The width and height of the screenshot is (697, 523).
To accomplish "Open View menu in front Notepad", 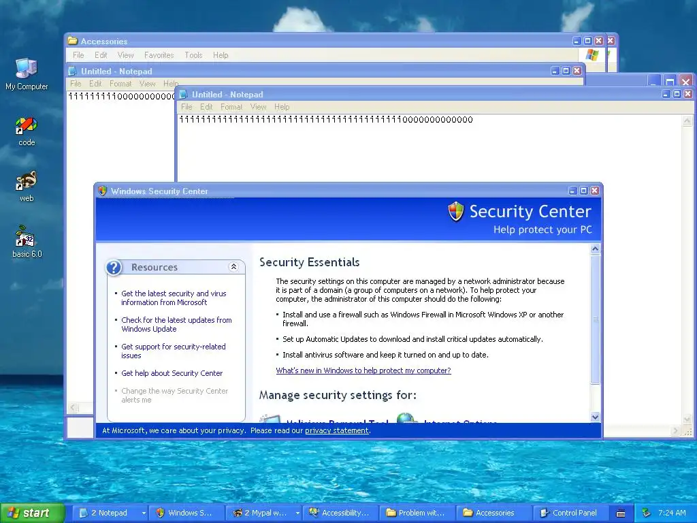I will point(258,107).
